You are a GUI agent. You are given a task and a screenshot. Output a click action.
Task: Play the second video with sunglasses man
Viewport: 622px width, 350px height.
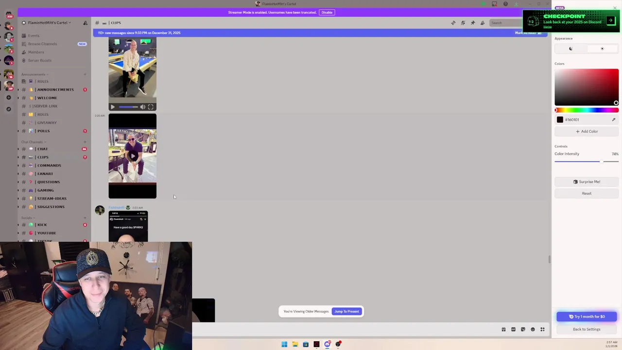(132, 156)
